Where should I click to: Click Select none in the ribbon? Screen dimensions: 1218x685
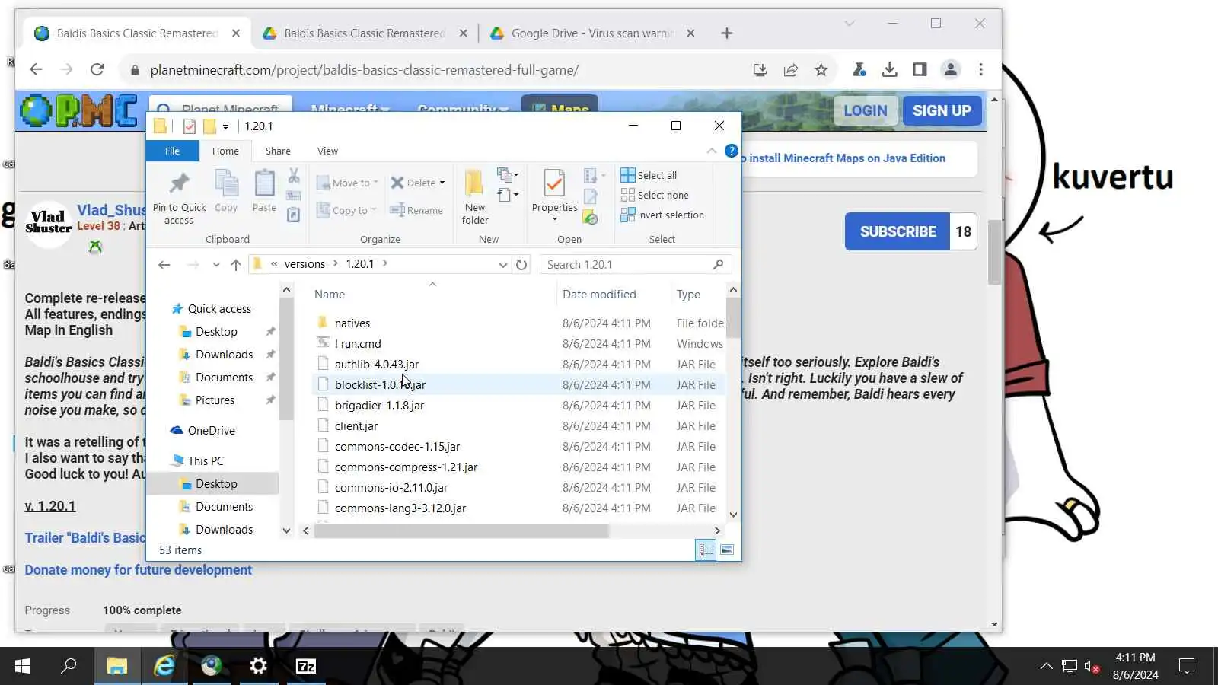(655, 195)
